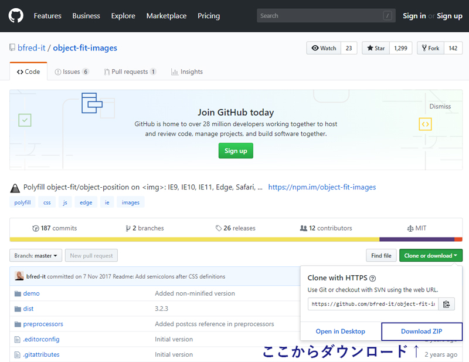The image size is (469, 362).
Task: Click the Search input field
Action: point(326,16)
